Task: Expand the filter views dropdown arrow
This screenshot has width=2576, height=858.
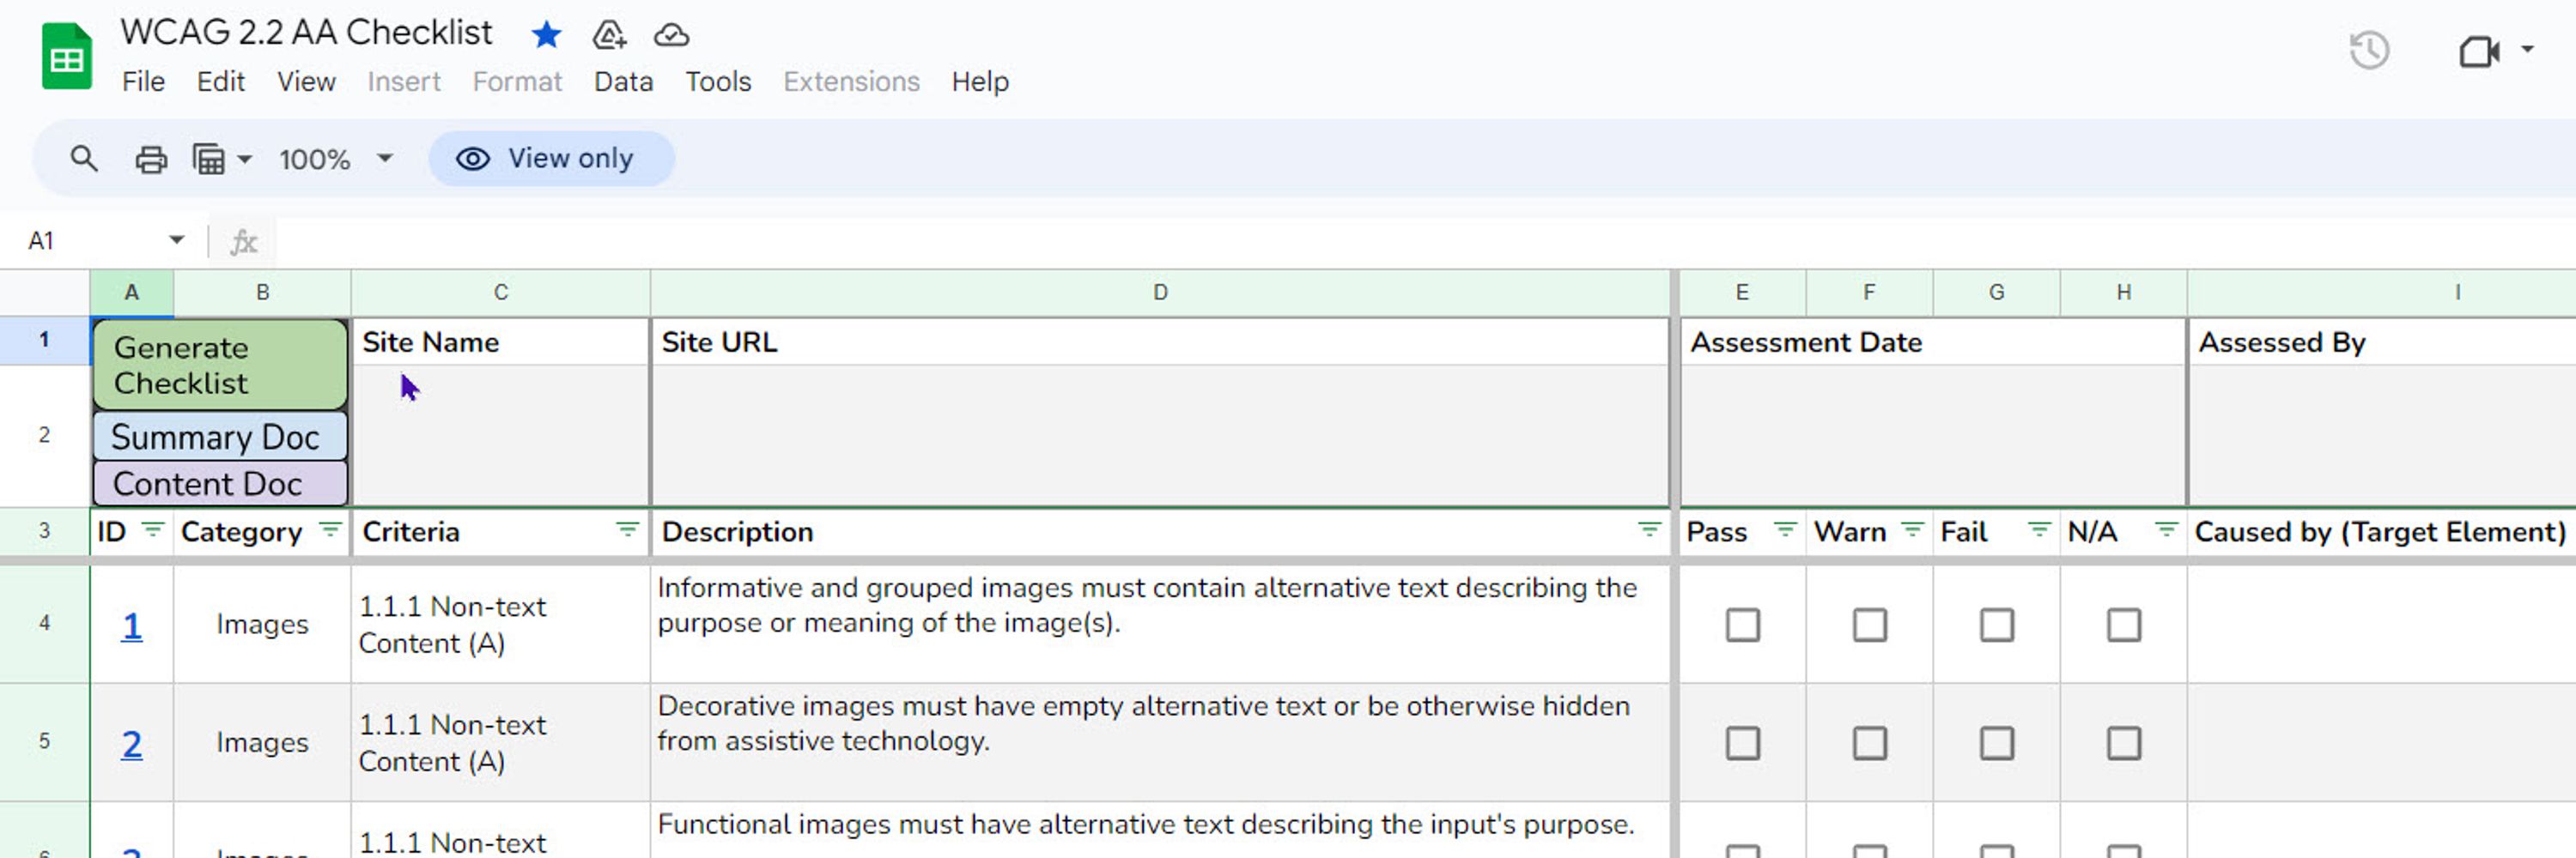Action: tap(244, 159)
